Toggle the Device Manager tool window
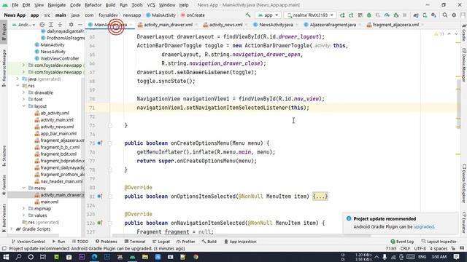This screenshot has width=467, height=262. coord(464,65)
